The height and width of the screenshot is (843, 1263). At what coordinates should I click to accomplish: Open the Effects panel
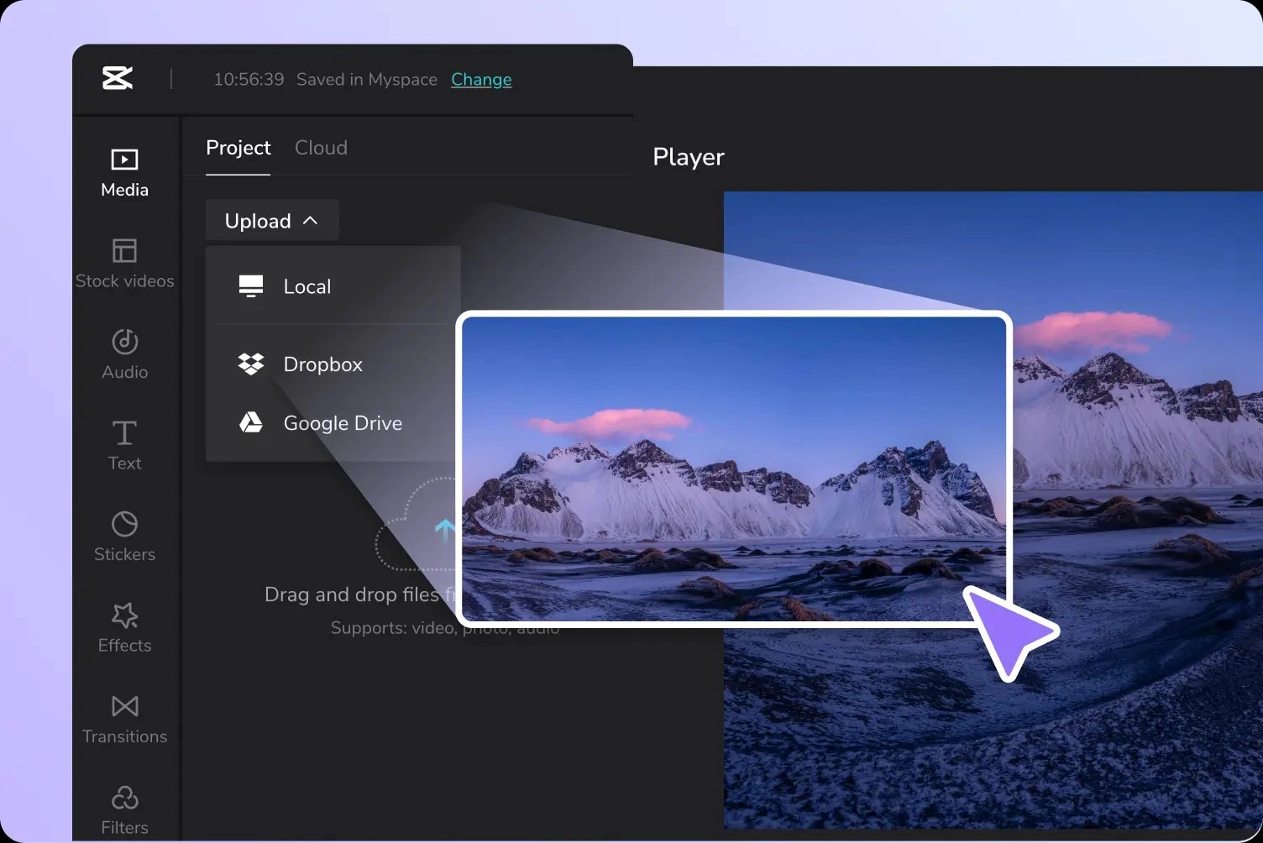coord(124,627)
